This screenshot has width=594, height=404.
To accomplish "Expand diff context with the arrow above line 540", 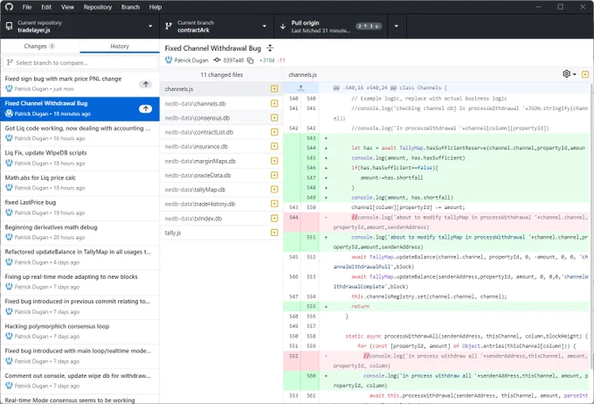I will [x=300, y=88].
